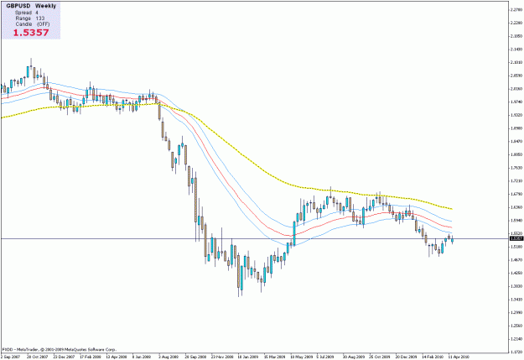
Task: Click the Spread 4 readout
Action: 27,13
